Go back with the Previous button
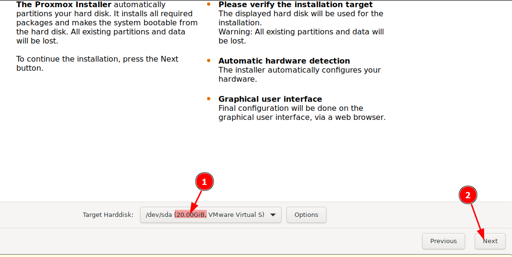 443,241
